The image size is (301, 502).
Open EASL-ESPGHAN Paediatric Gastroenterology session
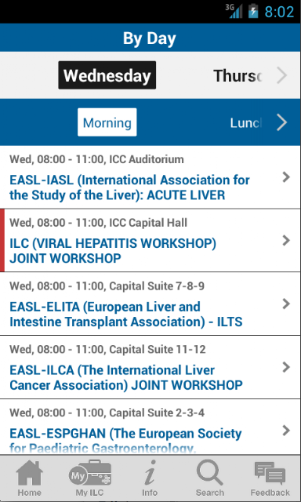(125, 441)
